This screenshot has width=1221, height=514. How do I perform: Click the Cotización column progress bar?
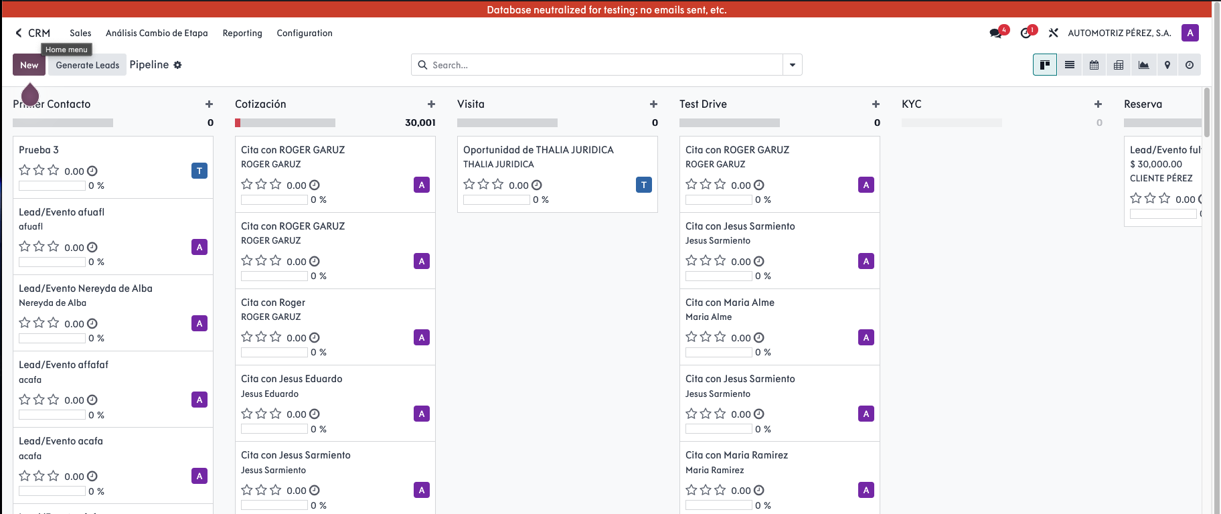pos(285,123)
